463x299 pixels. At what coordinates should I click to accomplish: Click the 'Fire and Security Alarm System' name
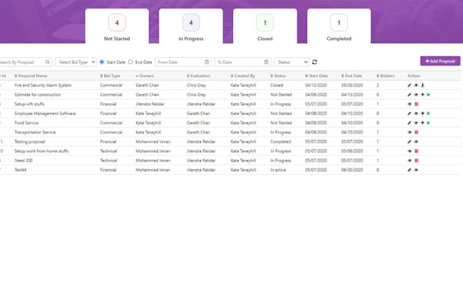42,85
